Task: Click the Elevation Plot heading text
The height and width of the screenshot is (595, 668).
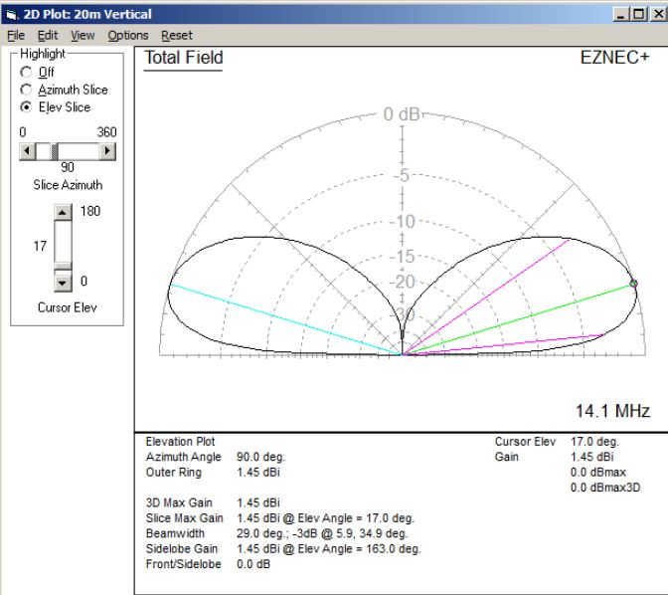Action: [180, 442]
